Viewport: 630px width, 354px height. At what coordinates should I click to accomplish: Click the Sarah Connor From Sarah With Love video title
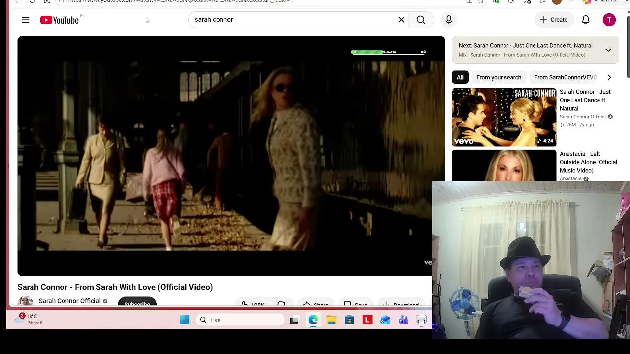pyautogui.click(x=115, y=287)
